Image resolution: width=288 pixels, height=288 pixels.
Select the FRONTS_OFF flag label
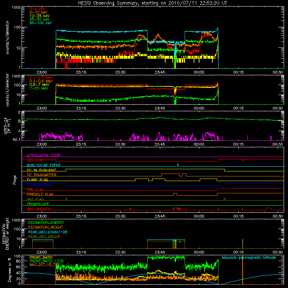tap(38, 204)
